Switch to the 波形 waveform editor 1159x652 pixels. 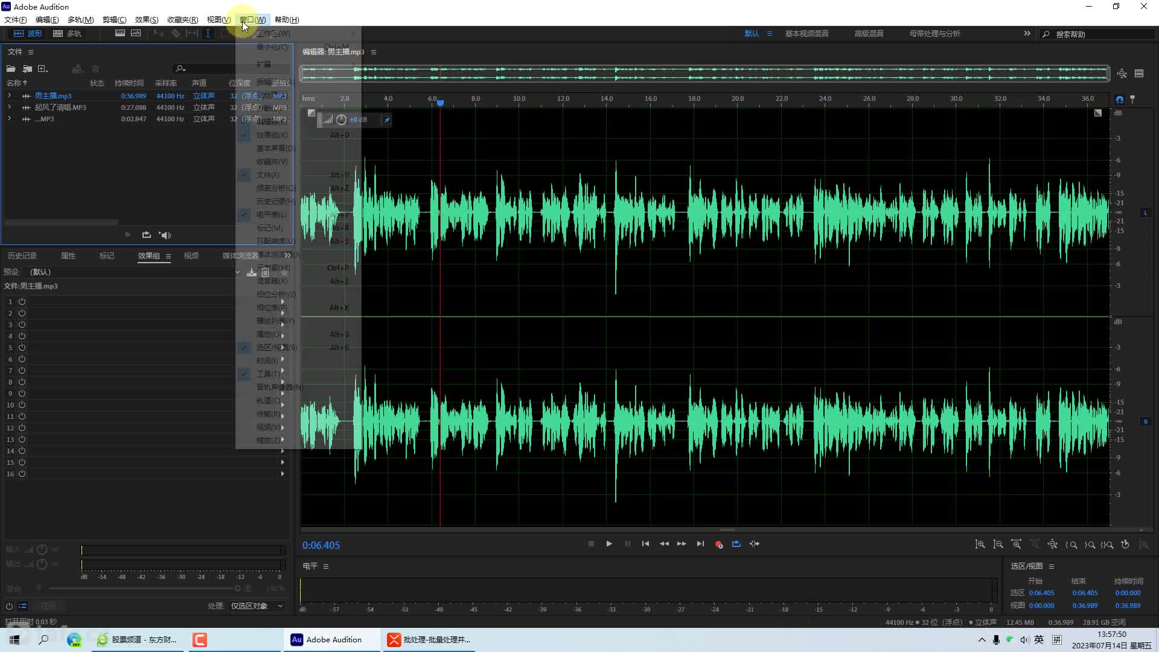[x=28, y=34]
